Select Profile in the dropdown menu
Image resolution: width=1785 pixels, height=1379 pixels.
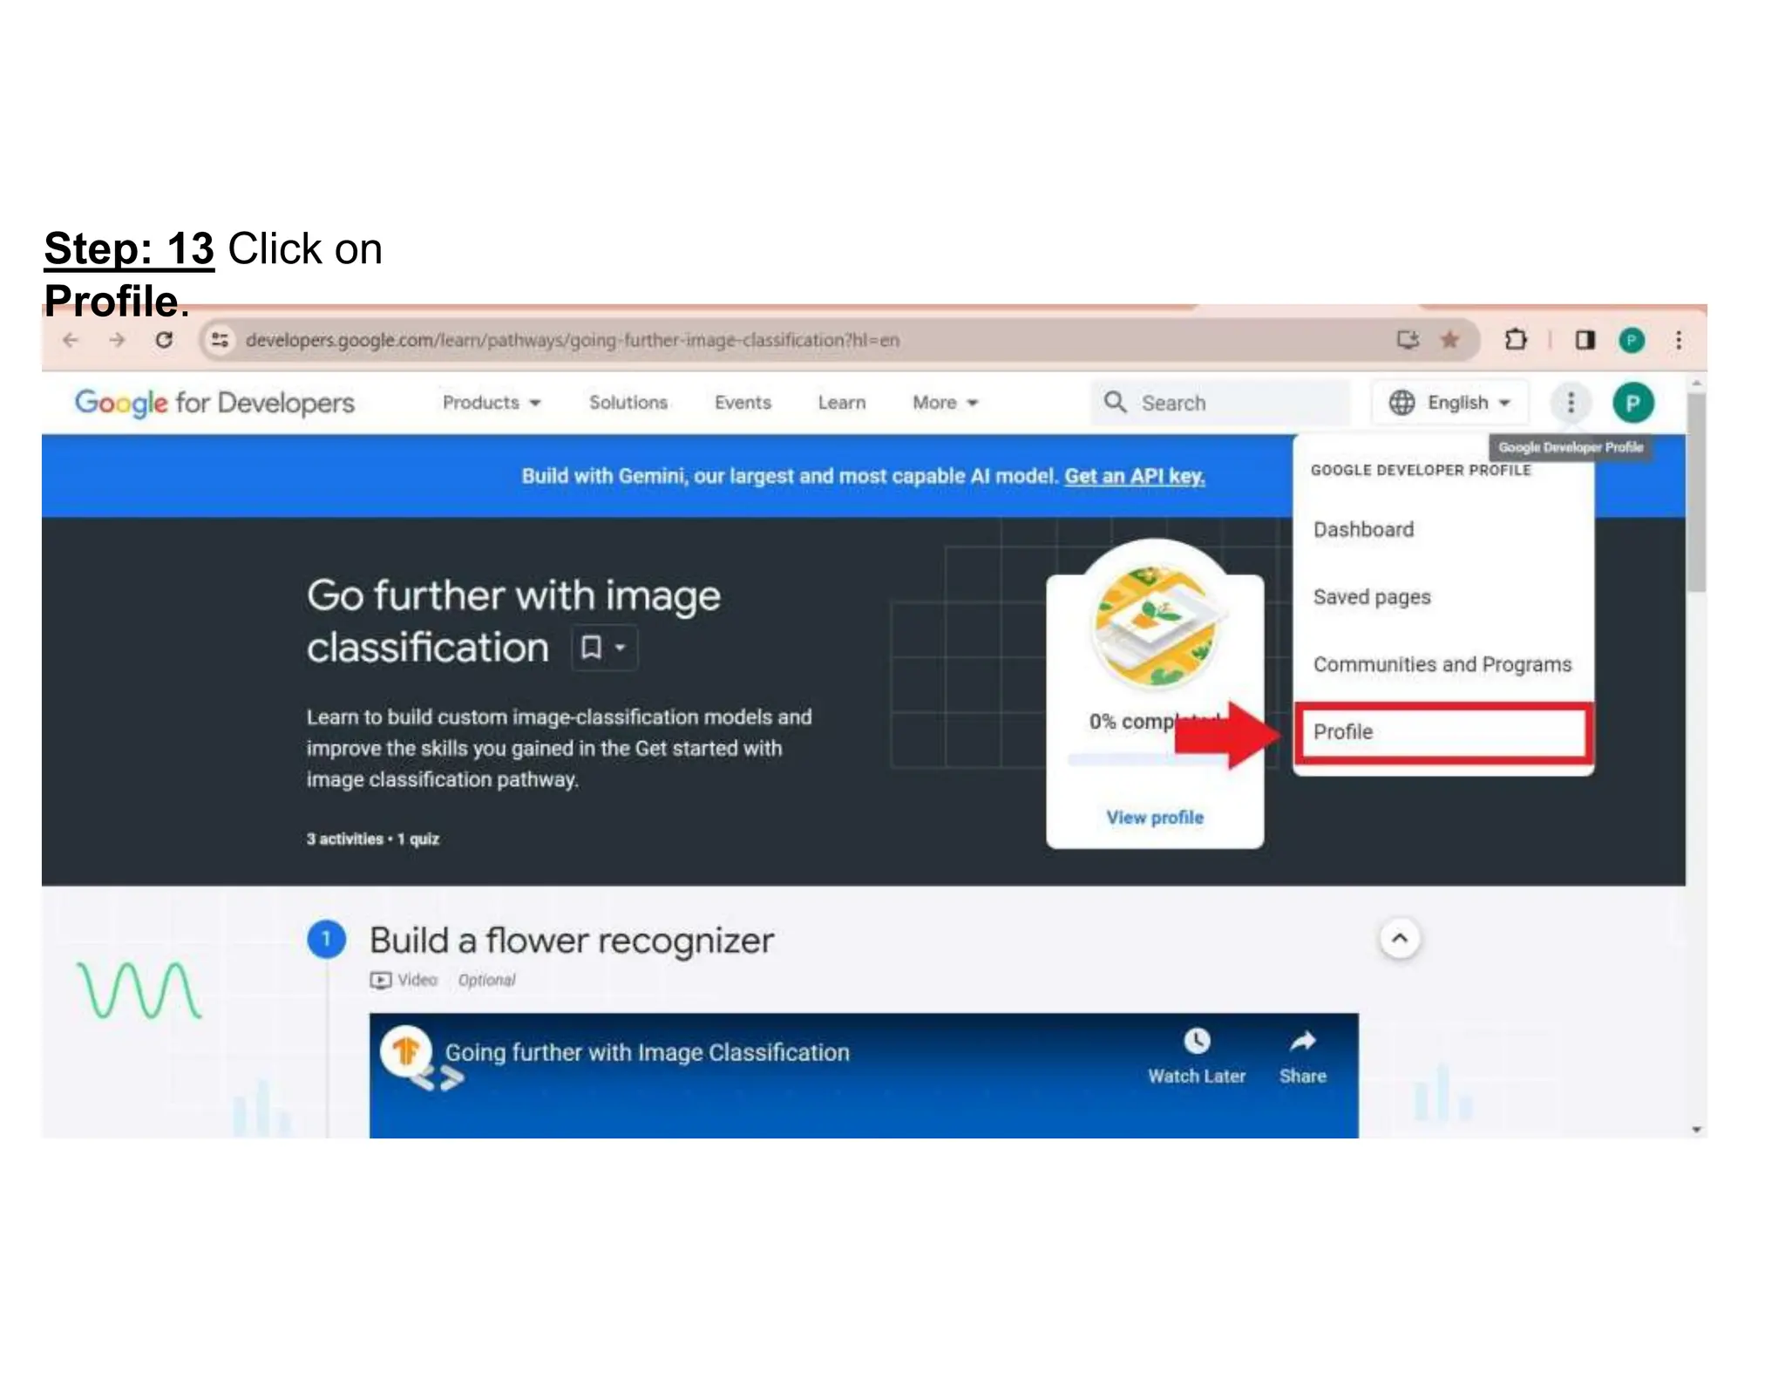click(1442, 732)
